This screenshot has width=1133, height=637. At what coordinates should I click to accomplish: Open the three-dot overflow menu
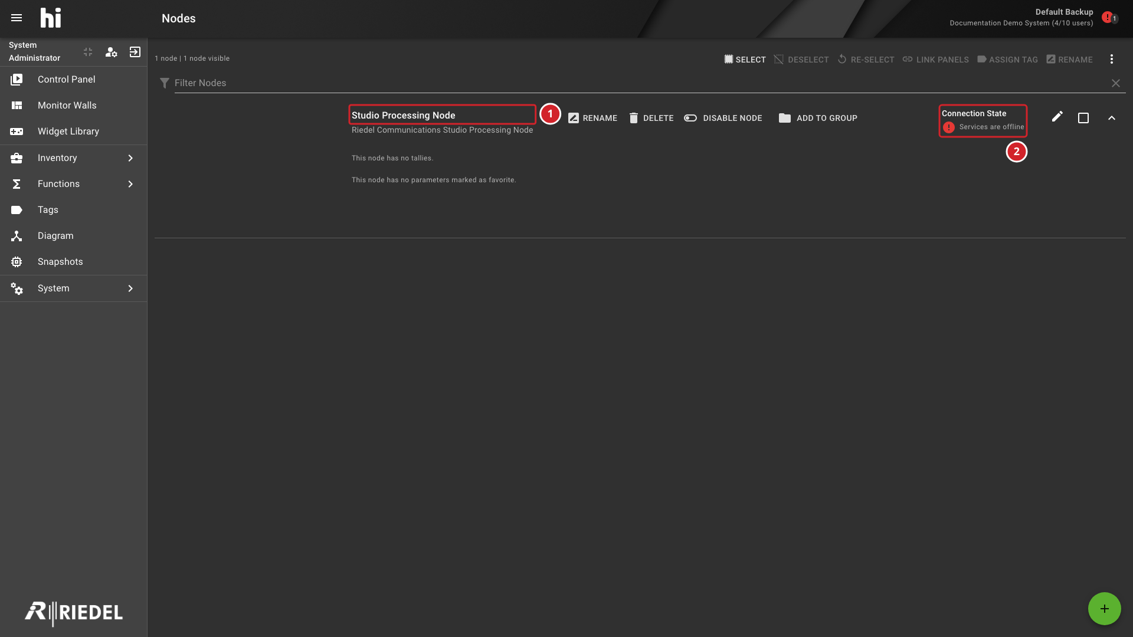(1111, 59)
